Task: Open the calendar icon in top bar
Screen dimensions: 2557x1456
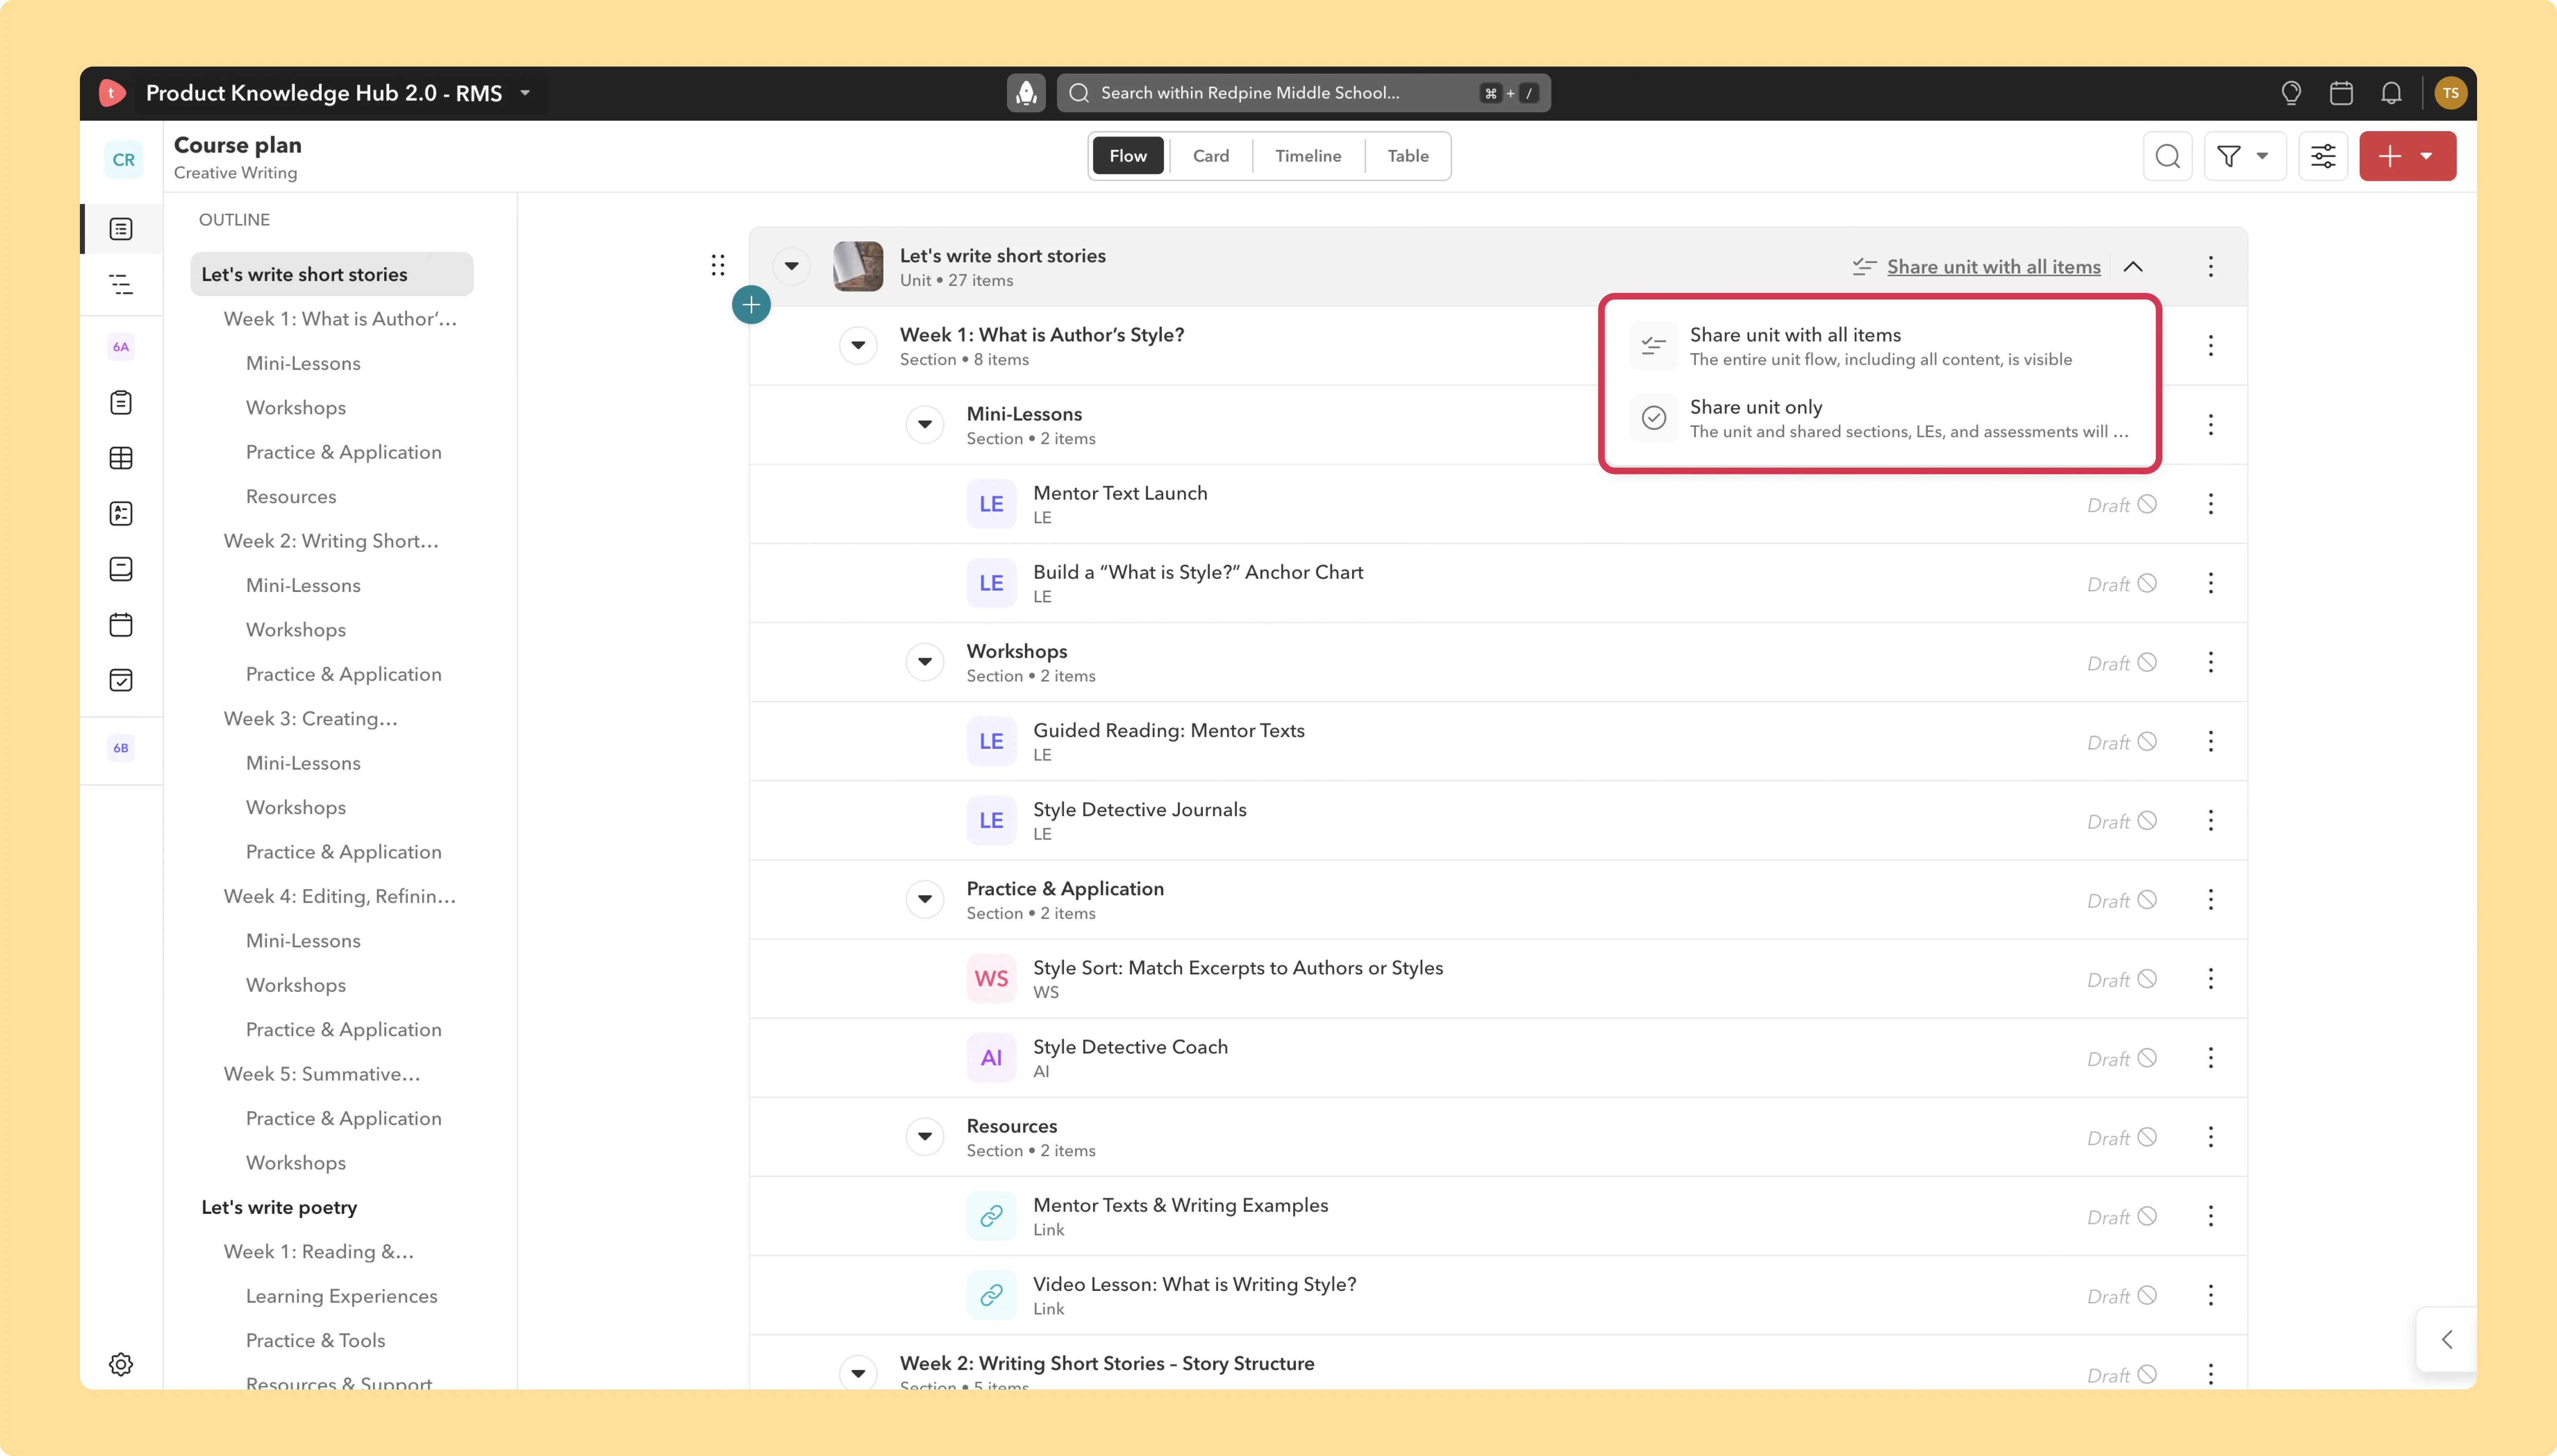Action: [2341, 93]
